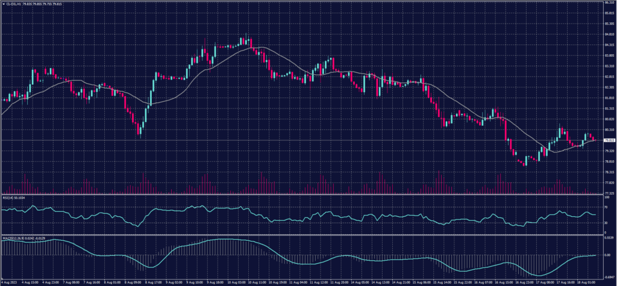Click the shift marker triangle at time axis start
Image resolution: width=617 pixels, height=286 pixels.
tap(2, 278)
